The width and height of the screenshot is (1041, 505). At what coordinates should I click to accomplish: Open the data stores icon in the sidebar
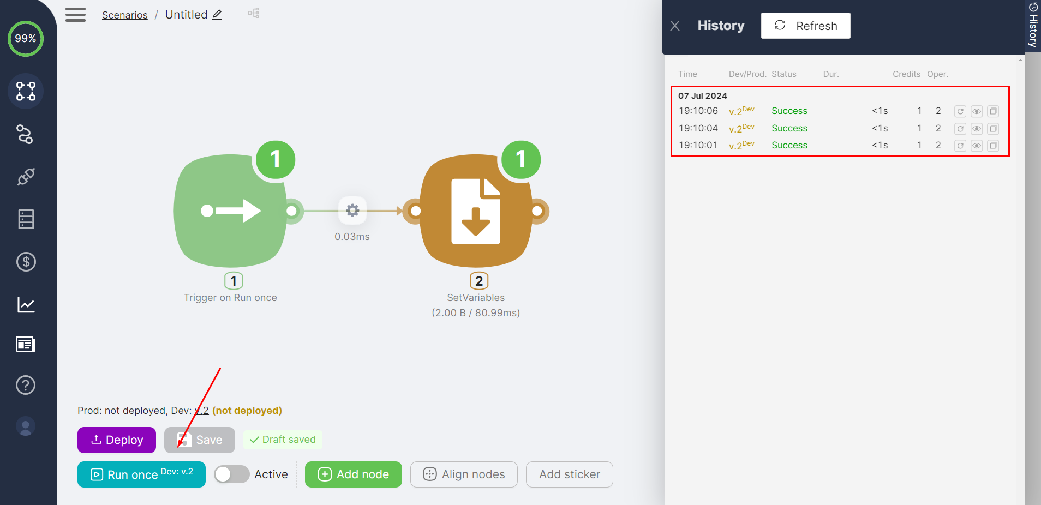26,219
